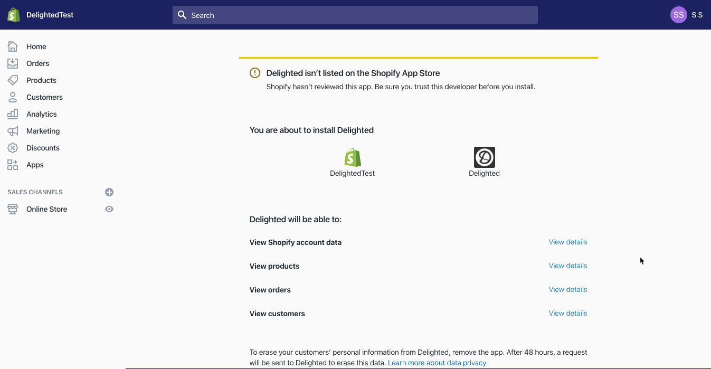
Task: Open Online Store sales channel
Action: (47, 209)
